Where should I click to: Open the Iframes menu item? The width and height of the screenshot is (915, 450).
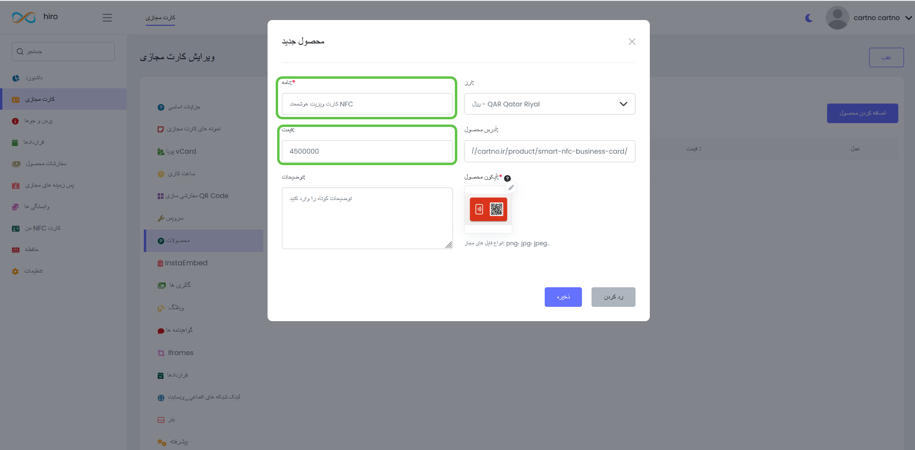(x=181, y=353)
